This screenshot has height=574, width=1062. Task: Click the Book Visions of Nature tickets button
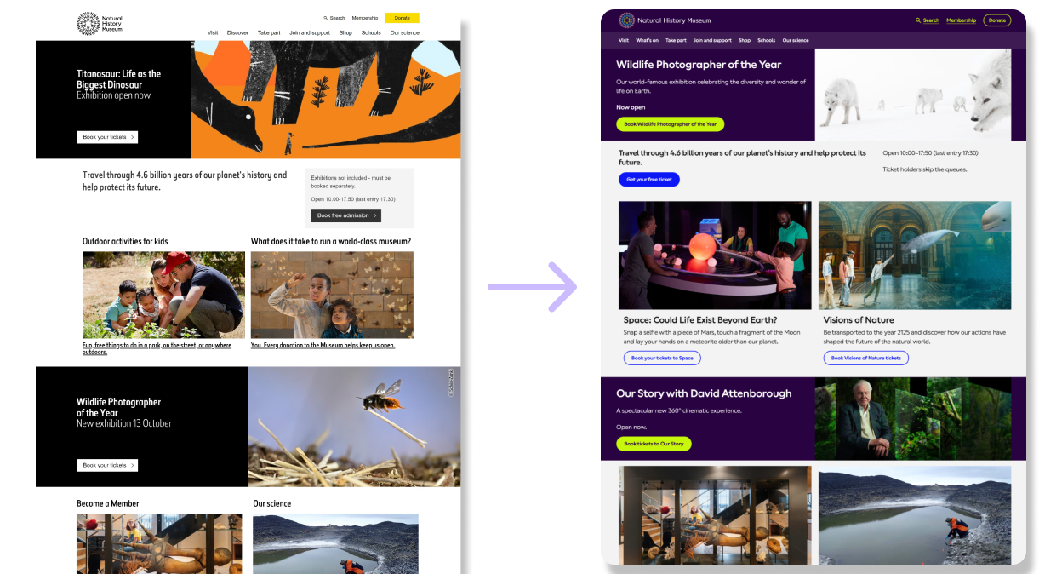click(x=865, y=359)
